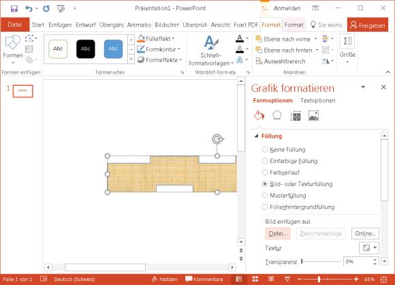The width and height of the screenshot is (395, 285).
Task: Click the rotation handle above the shape
Action: coord(217,139)
